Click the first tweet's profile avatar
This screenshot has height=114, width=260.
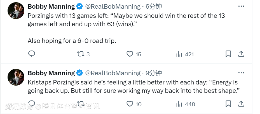[16, 11]
